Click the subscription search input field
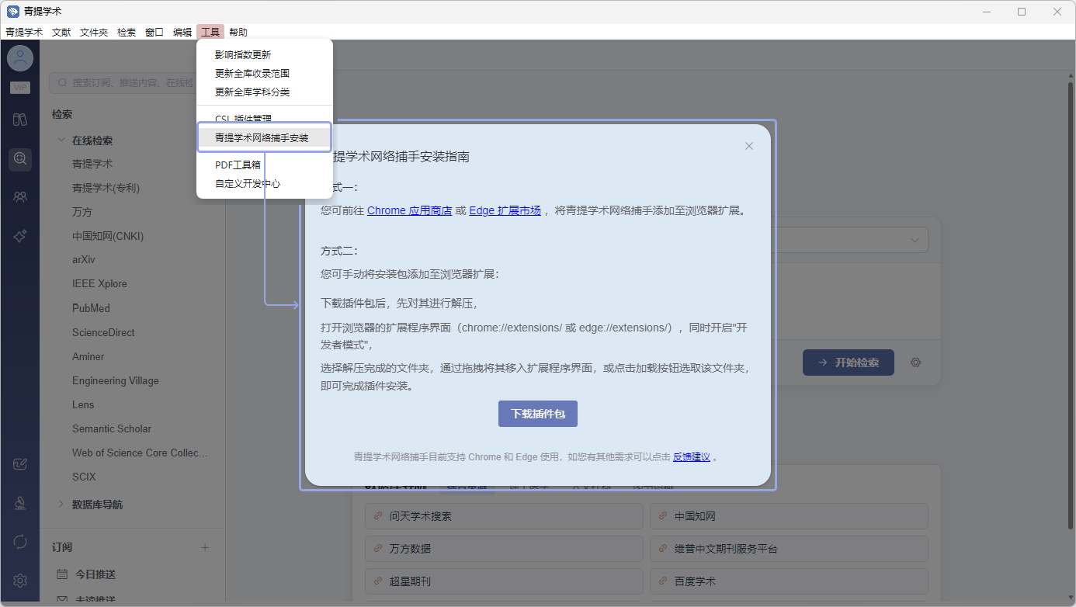Screen dimensions: 1076x607 132,83
